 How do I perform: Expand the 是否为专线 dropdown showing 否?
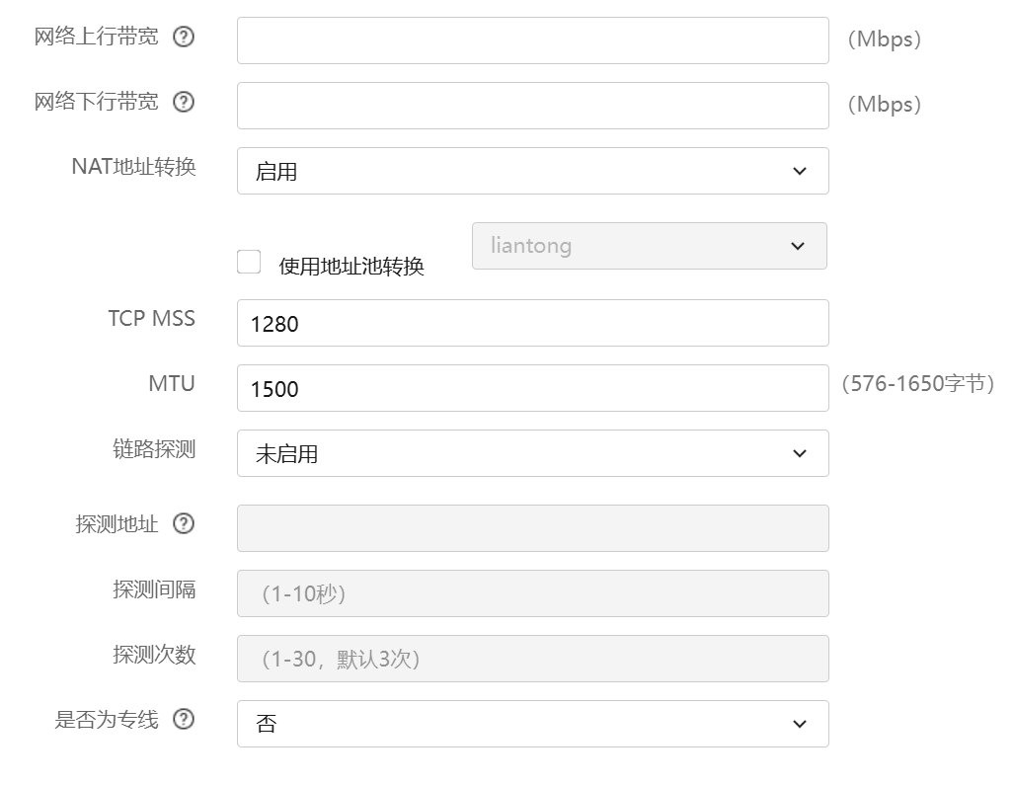tap(532, 724)
